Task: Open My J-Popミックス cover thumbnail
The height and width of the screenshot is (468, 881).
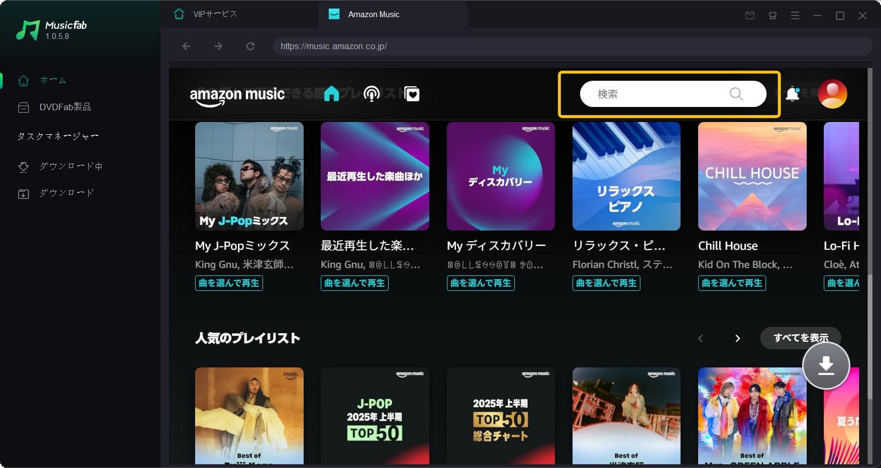Action: pyautogui.click(x=249, y=176)
